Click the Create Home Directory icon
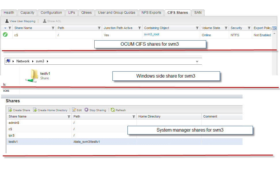This screenshot has height=177, width=280. (35, 110)
